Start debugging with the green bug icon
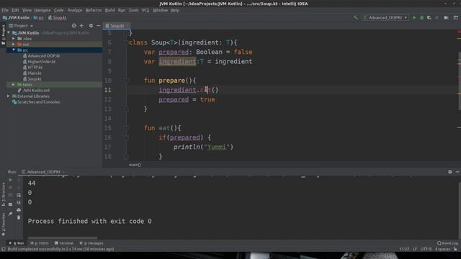This screenshot has height=259, width=461. point(422,18)
